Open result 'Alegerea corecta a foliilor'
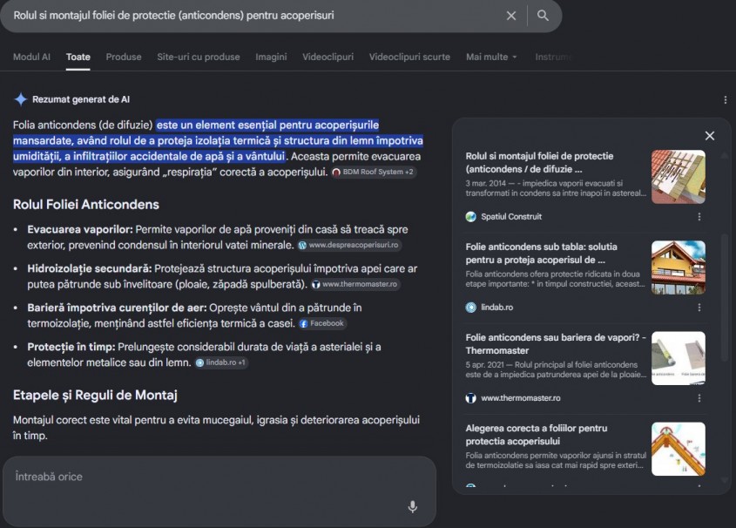 tap(536, 435)
